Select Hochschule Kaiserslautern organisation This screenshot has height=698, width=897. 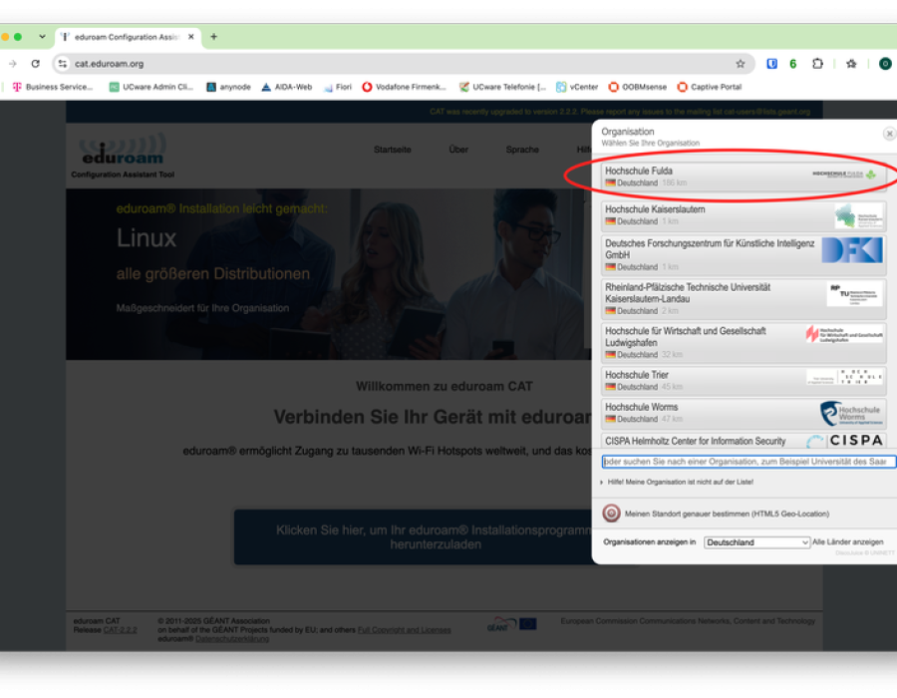click(x=744, y=215)
